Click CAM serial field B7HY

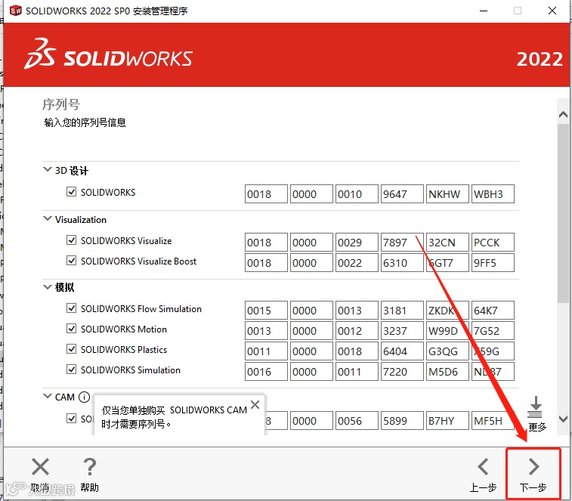[x=447, y=421]
